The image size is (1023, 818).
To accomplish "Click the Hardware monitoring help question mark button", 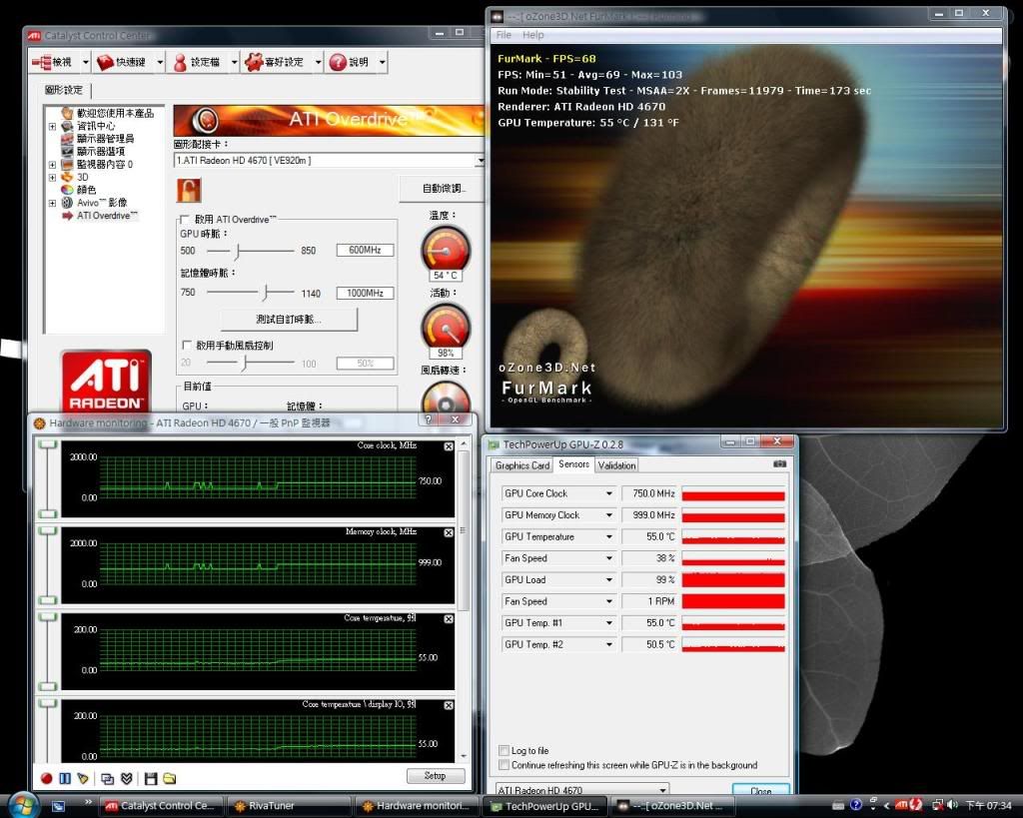I will [x=428, y=419].
